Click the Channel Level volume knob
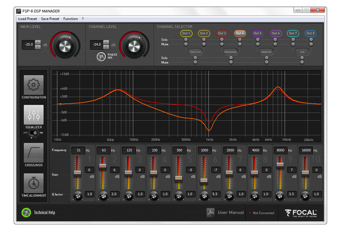Image resolution: width=342 pixels, height=227 pixels. pos(134,45)
